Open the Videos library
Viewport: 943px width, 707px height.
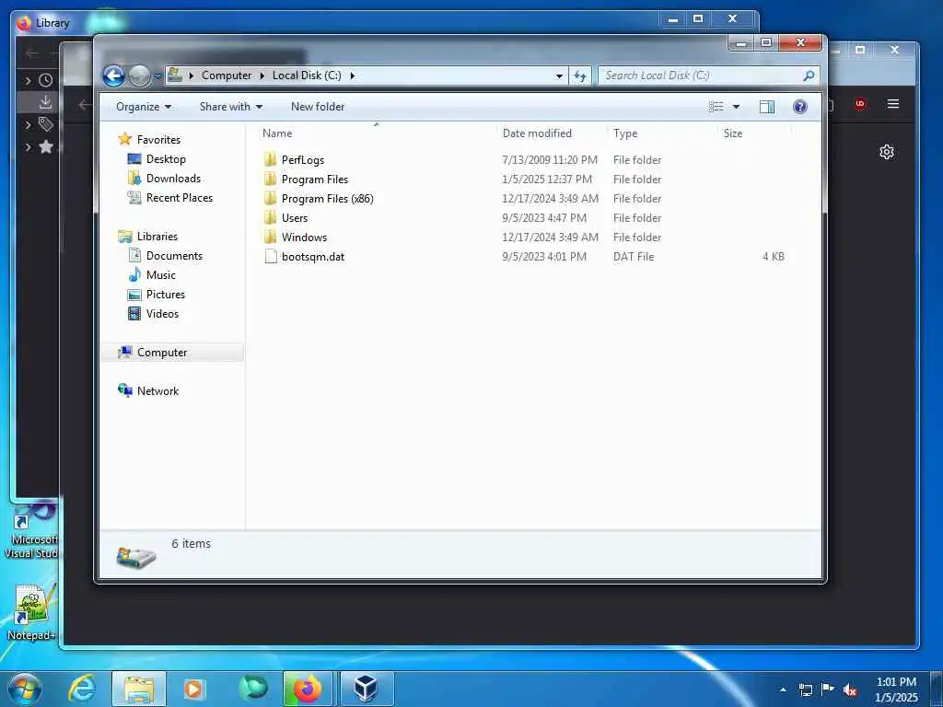tap(162, 313)
